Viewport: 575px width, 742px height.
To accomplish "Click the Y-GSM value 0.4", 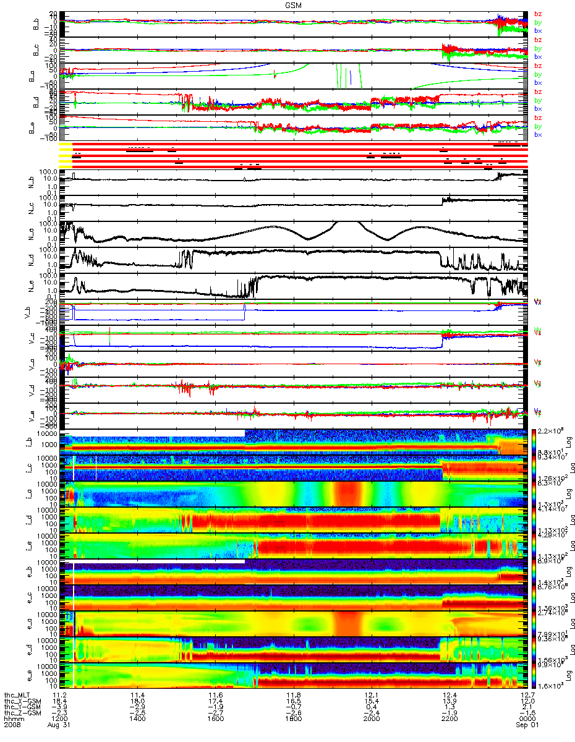I will pyautogui.click(x=373, y=707).
